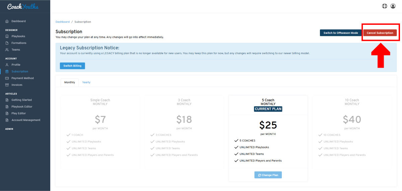Click the Getting Started article icon
This screenshot has height=191, width=402.
pos(7,100)
